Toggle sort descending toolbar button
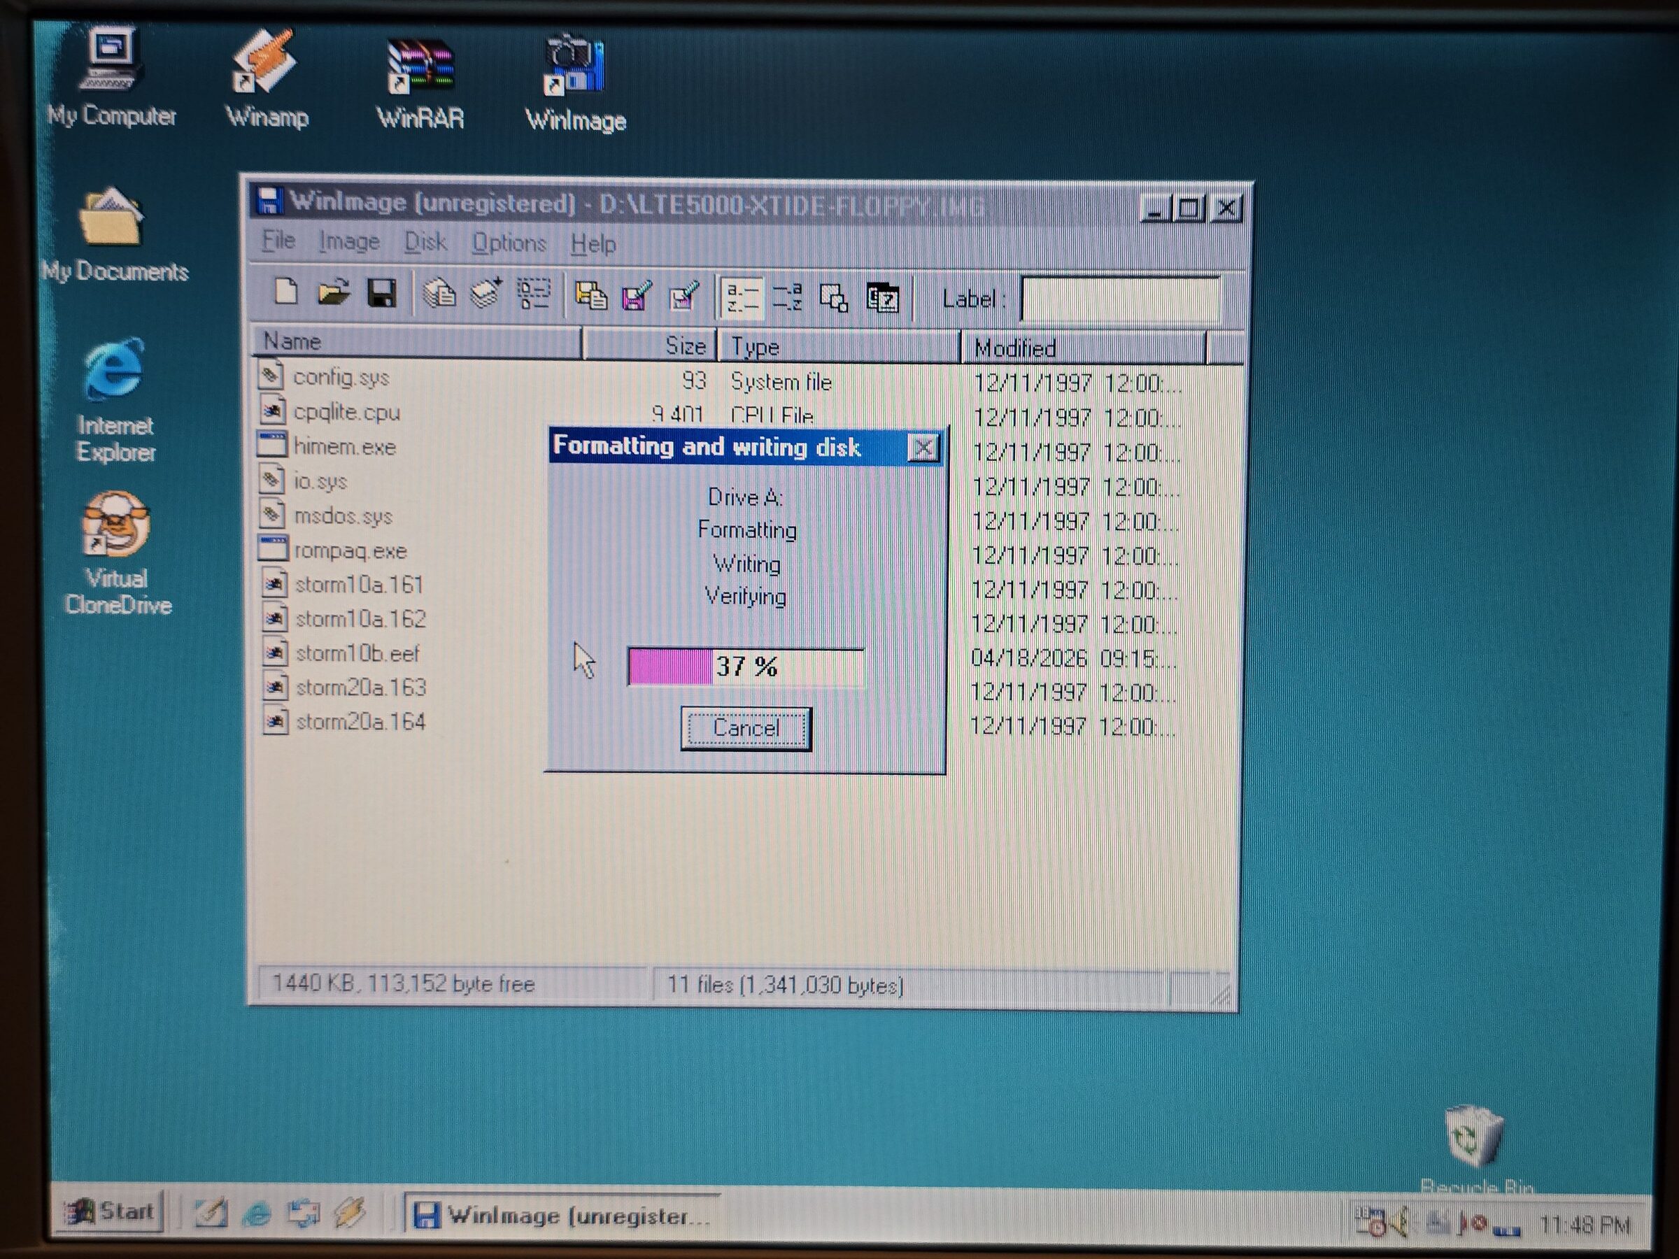This screenshot has height=1259, width=1679. (787, 297)
